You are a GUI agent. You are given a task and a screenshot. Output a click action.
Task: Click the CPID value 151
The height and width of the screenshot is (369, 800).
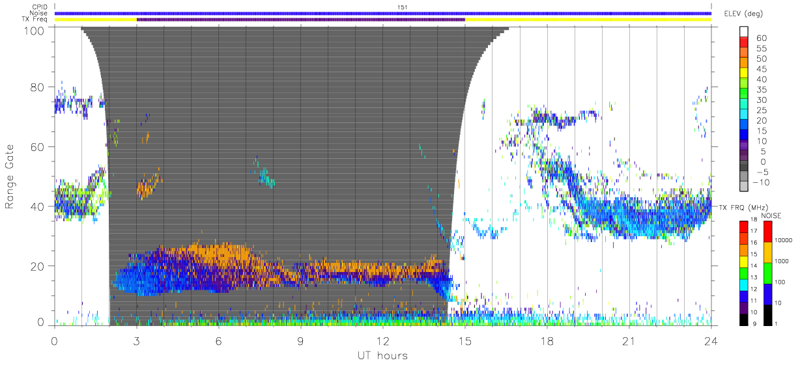click(x=401, y=7)
